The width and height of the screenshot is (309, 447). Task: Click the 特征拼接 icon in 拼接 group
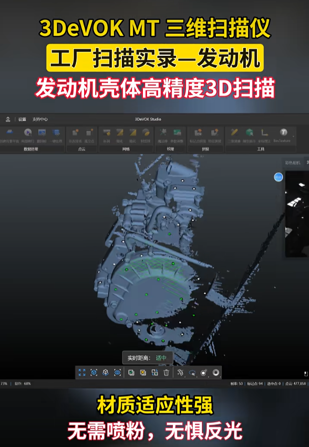214,133
